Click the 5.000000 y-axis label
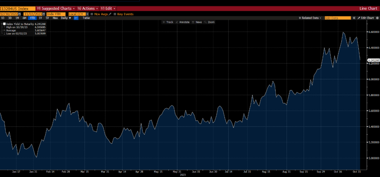Image resolution: width=380 pixels, height=177 pixels. pos(374,158)
